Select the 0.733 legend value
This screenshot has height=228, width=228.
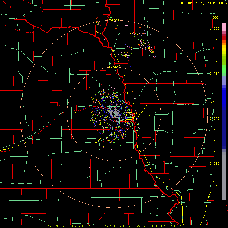pos(215,85)
